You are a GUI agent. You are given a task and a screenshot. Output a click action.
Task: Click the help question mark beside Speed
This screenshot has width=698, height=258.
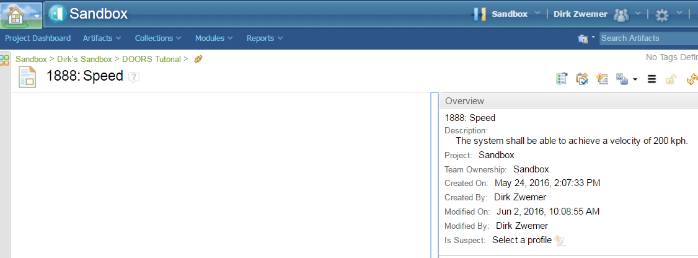click(134, 77)
